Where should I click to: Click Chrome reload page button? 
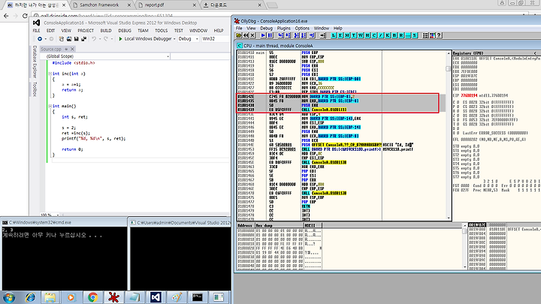[x=25, y=16]
